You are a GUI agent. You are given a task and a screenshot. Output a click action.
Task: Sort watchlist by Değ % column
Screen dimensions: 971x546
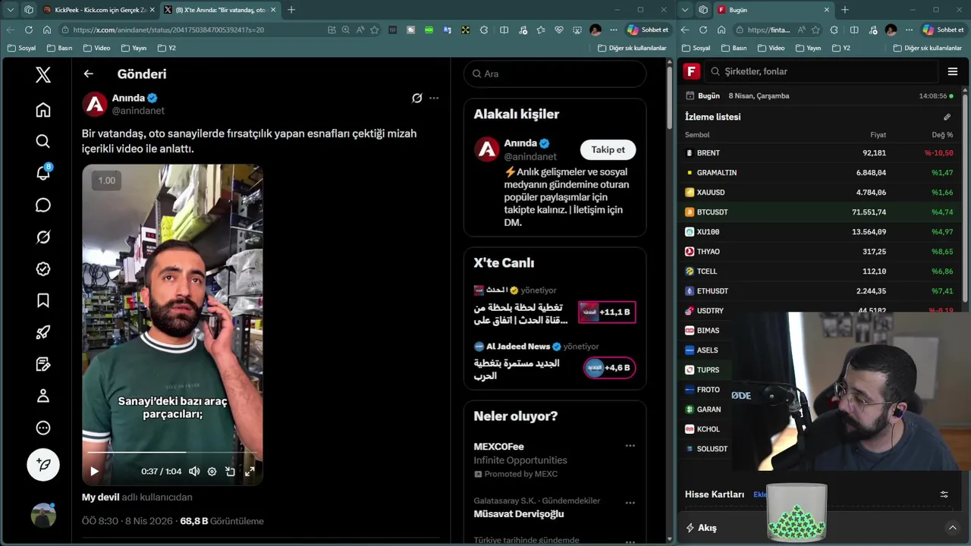point(942,135)
